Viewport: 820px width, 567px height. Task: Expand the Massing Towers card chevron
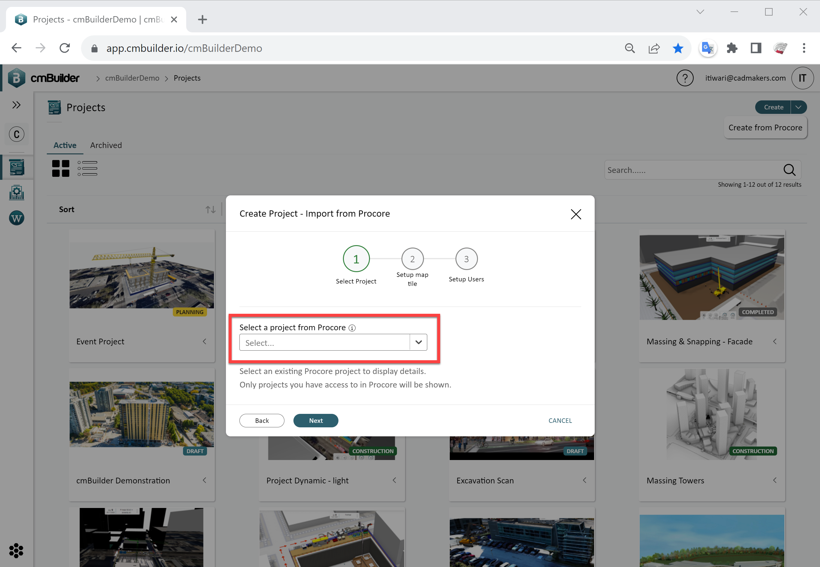click(x=775, y=480)
